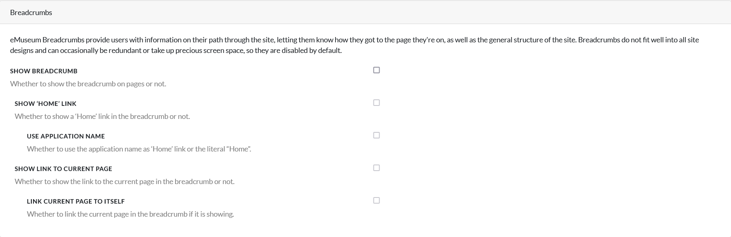Click the 'if it is showing' description text

(130, 214)
